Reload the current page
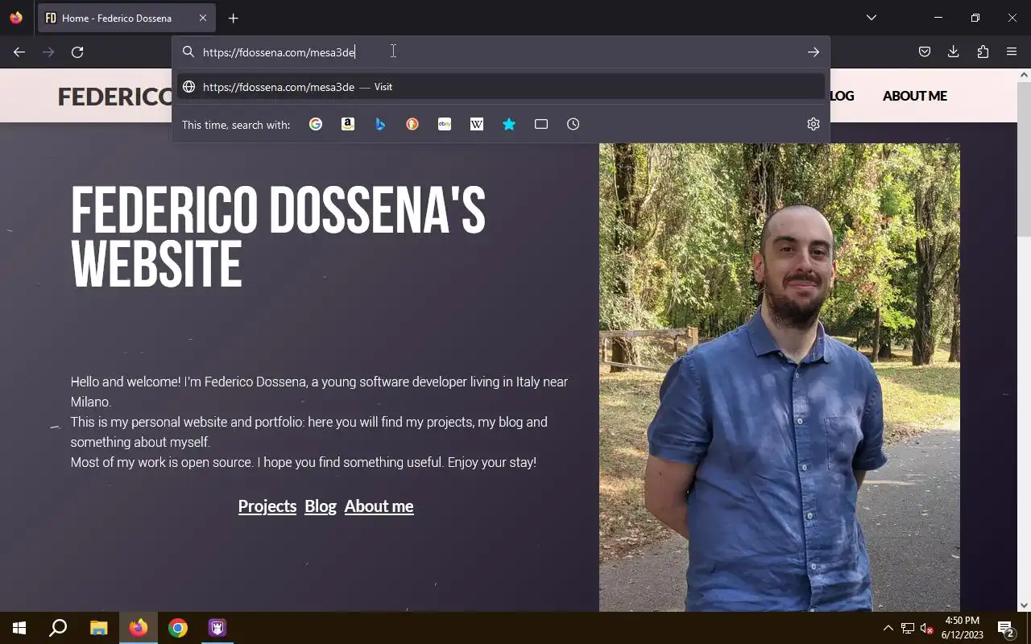The height and width of the screenshot is (644, 1031). click(x=77, y=52)
